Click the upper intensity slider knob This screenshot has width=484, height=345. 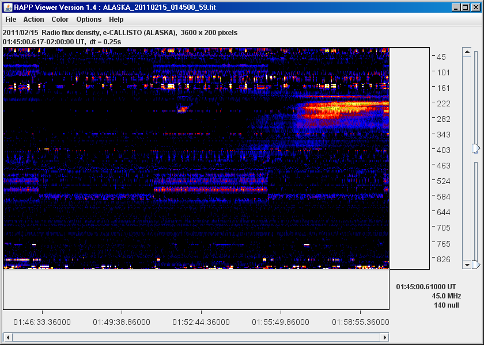477,148
